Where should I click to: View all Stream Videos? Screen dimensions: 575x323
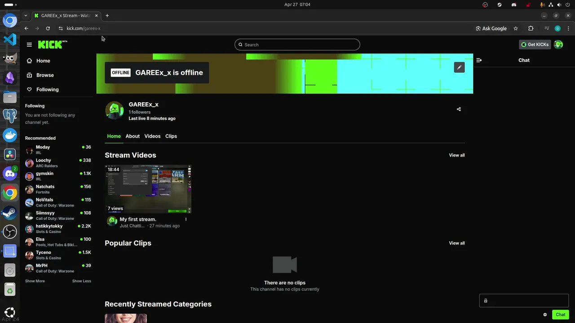[457, 155]
